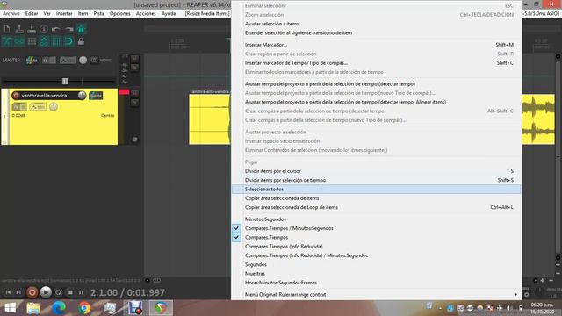
Task: Choose 'Copiar área seleccionada de ítems'
Action: click(377, 198)
